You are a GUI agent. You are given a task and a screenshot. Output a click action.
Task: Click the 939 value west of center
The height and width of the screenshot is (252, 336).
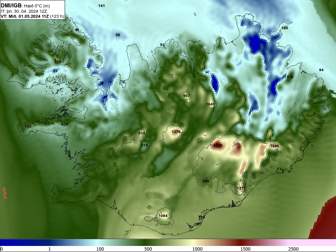point(141,133)
